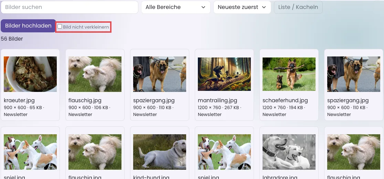This screenshot has width=384, height=179.
Task: Click 'Newsletter' label under kraeuter.jpg
Action: coord(16,114)
